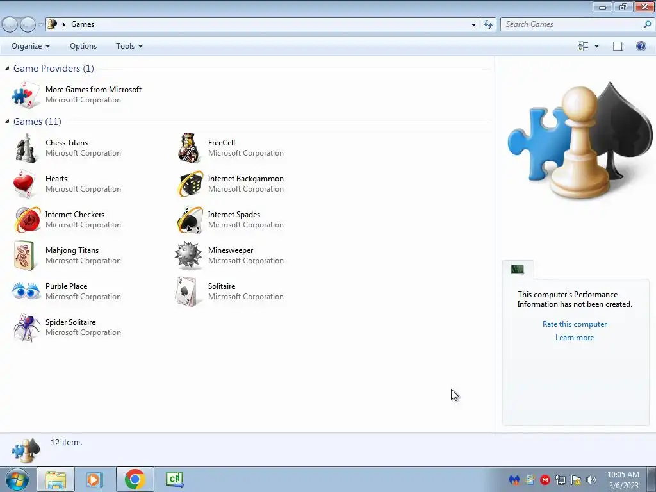
Task: Select the Internet Backgammon dice icon
Action: pyautogui.click(x=190, y=184)
